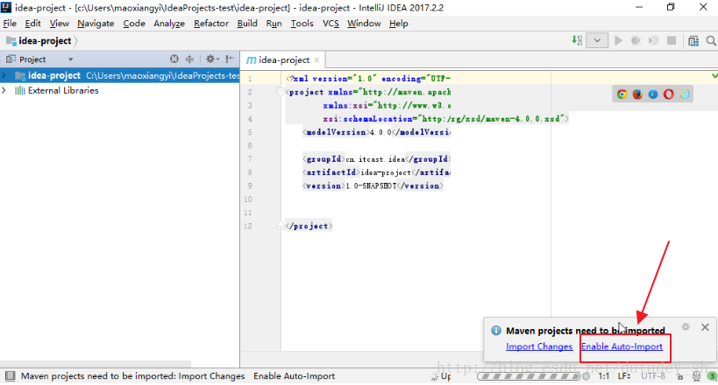Click the Project panel horizontal scrollbar
The image size is (718, 385).
[96, 364]
